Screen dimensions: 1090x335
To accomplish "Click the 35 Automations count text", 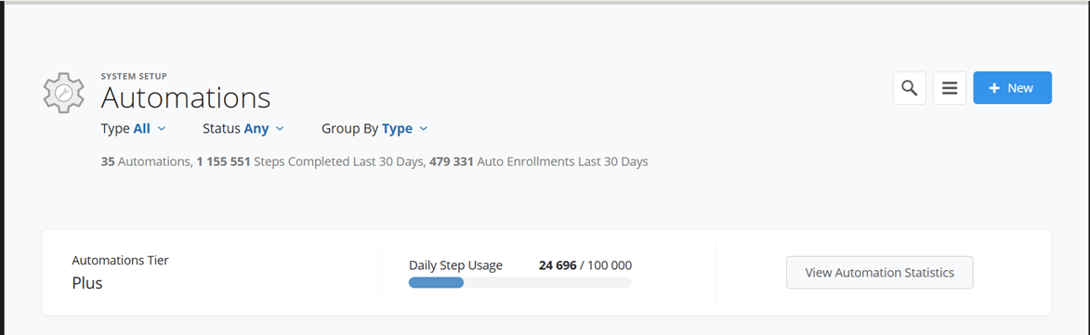I will 145,162.
